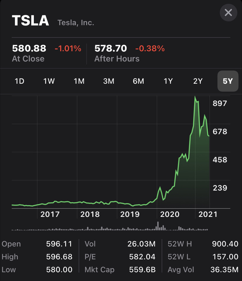Close the TSLA stock detail view

(x=228, y=13)
